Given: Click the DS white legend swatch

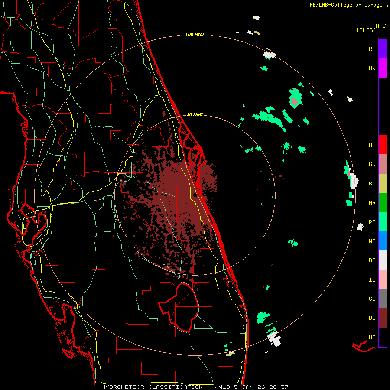Looking at the screenshot, I should pyautogui.click(x=383, y=260).
